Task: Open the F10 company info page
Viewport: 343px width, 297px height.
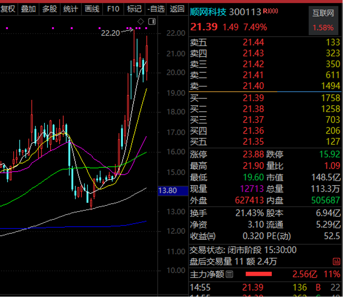Action: [113, 9]
